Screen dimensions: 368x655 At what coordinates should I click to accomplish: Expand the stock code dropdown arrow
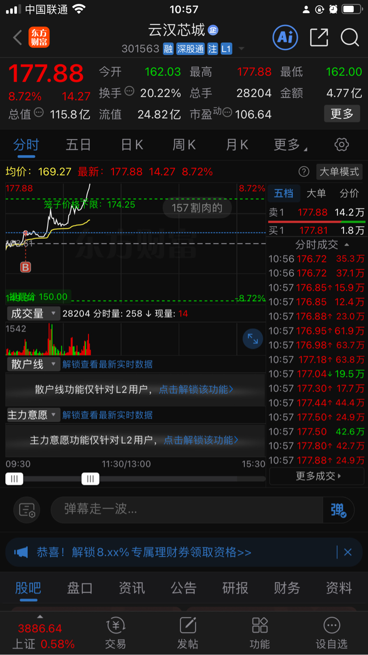tap(241, 49)
